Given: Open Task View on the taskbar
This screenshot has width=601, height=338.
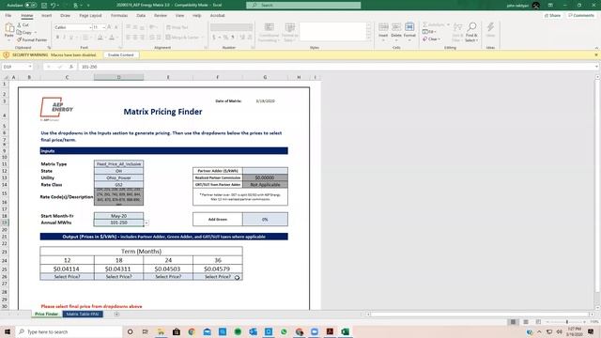Looking at the screenshot, I should [x=146, y=331].
